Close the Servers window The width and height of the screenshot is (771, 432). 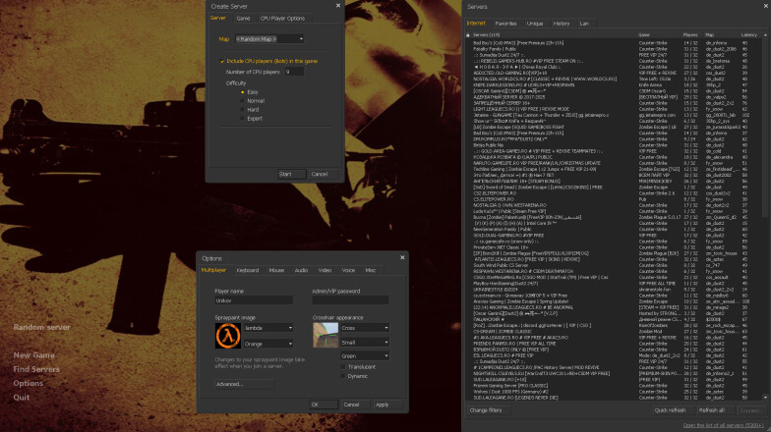point(767,6)
